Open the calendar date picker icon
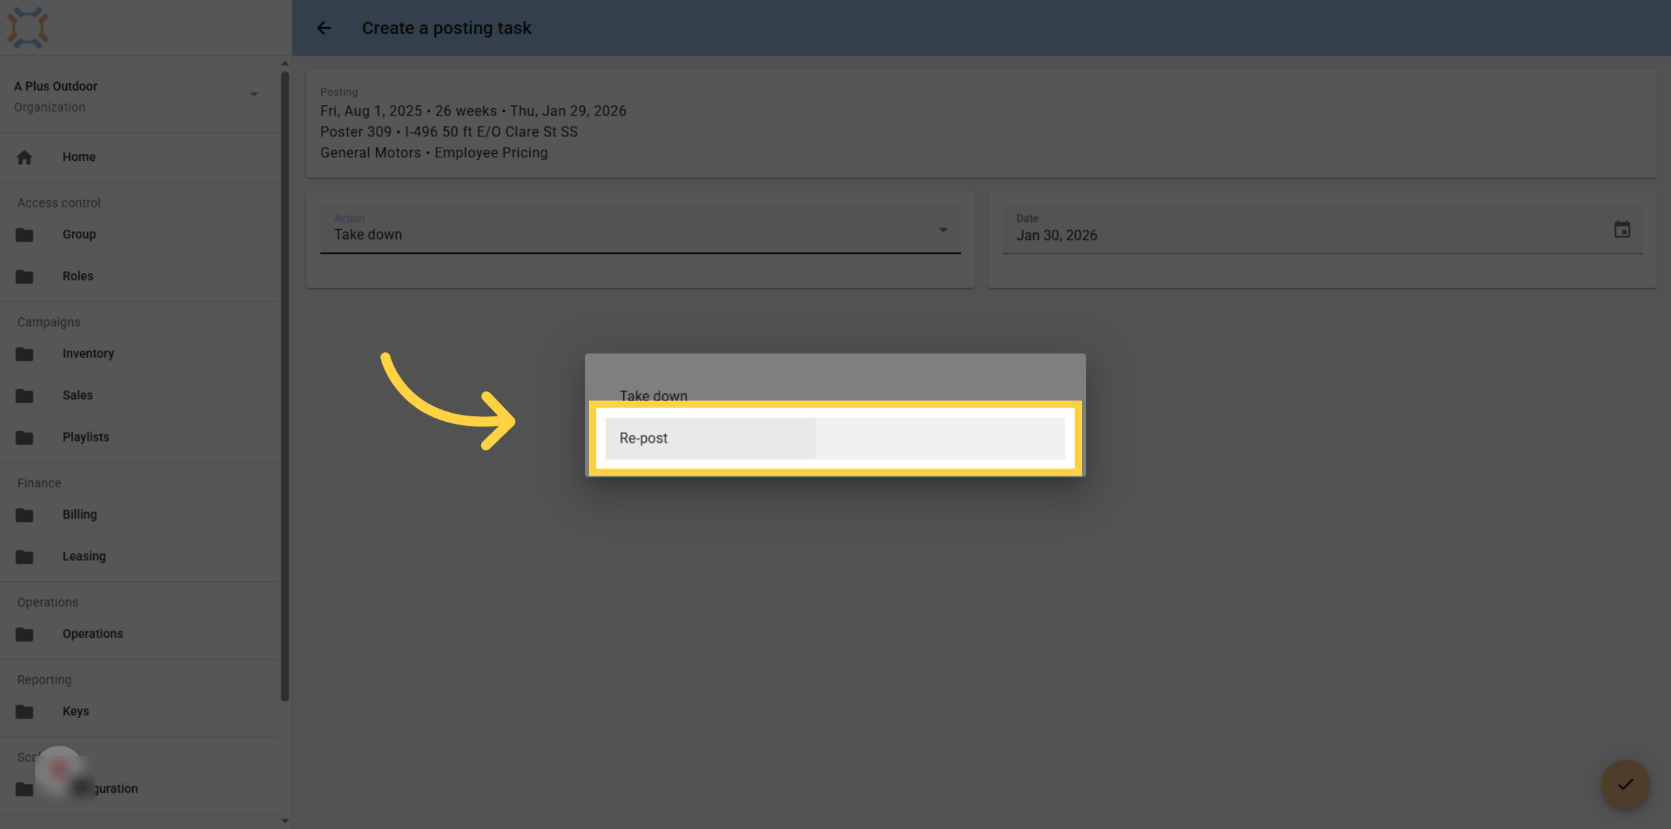This screenshot has height=829, width=1671. coord(1622,229)
